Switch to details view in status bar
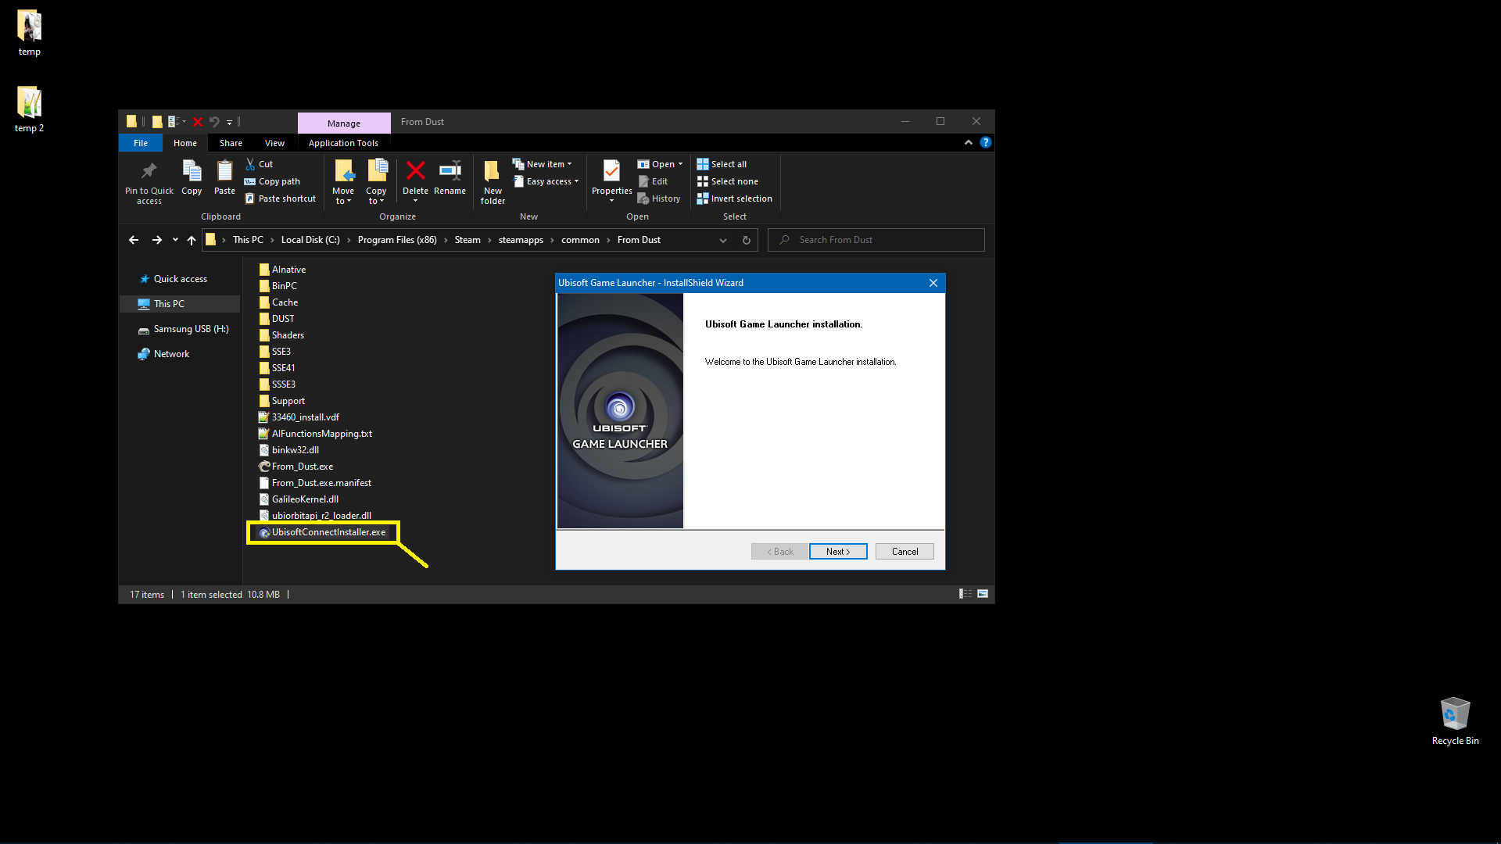The image size is (1501, 844). pos(965,594)
